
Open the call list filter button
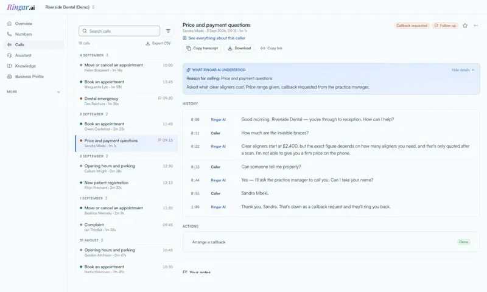[x=169, y=31]
